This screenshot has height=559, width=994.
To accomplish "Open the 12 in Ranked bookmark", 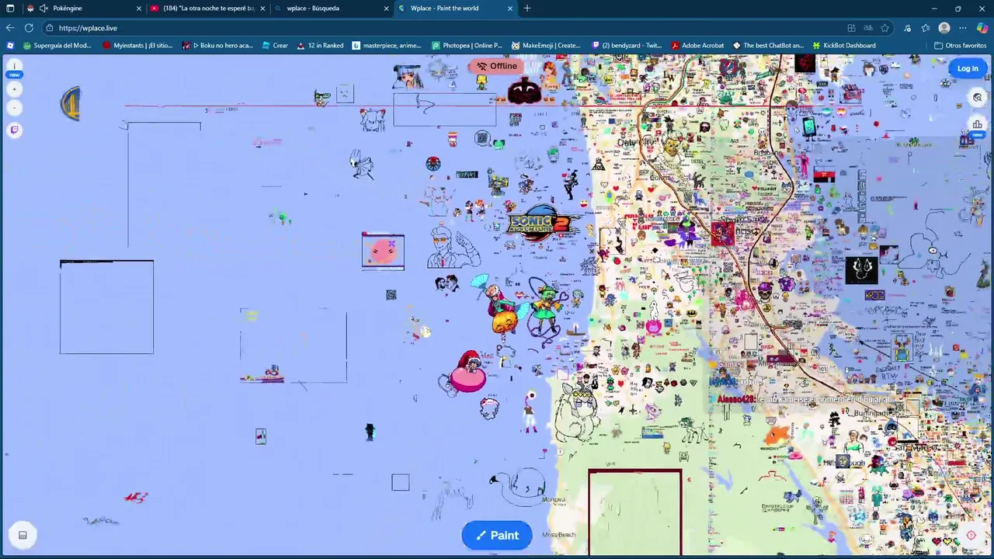I will tap(320, 45).
